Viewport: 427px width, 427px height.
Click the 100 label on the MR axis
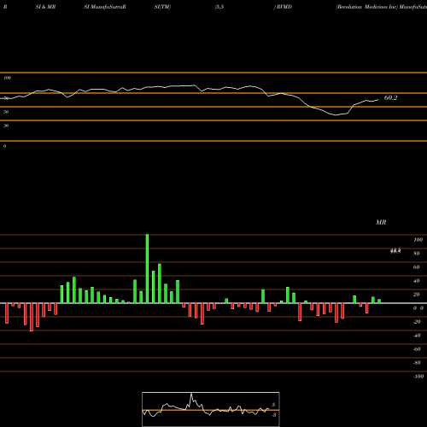click(x=418, y=240)
